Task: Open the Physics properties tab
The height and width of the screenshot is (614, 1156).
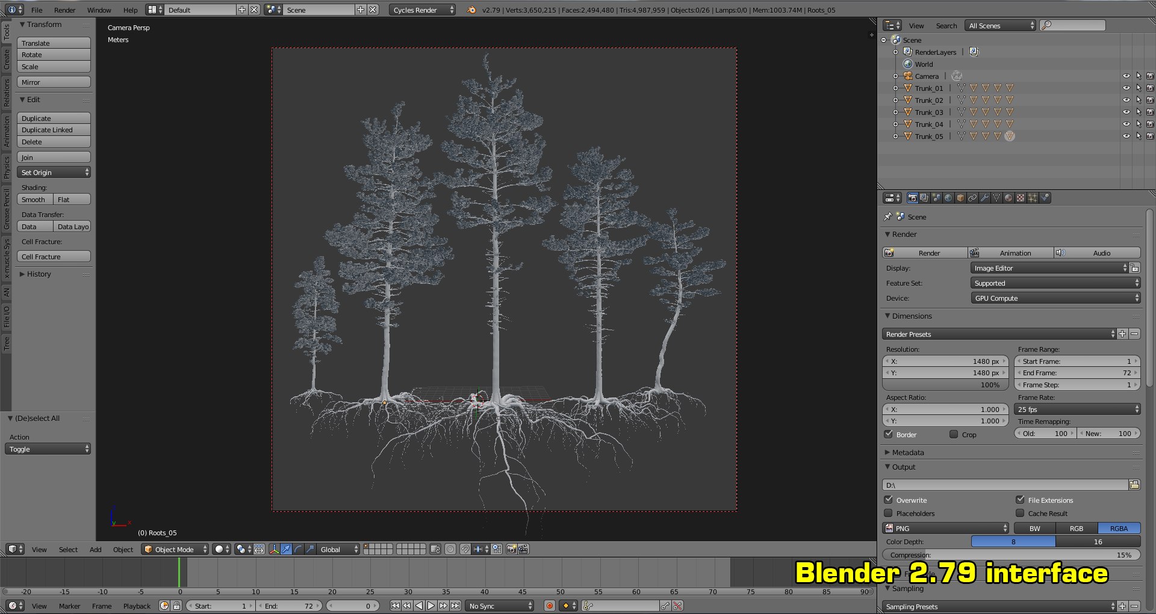Action: point(1045,198)
